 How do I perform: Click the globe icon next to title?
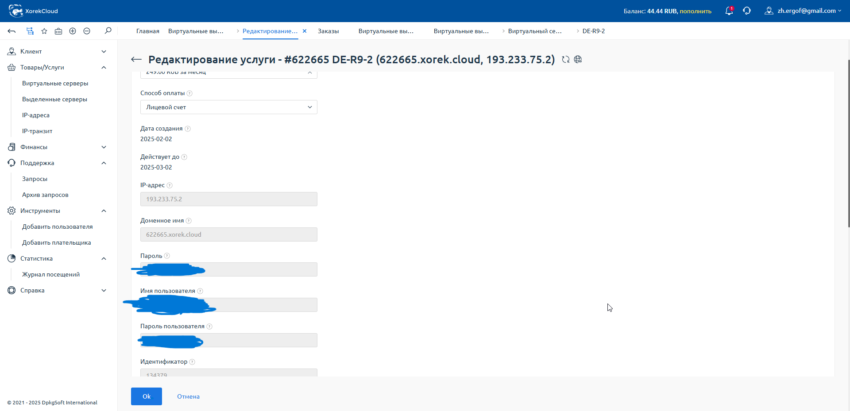[x=578, y=59]
